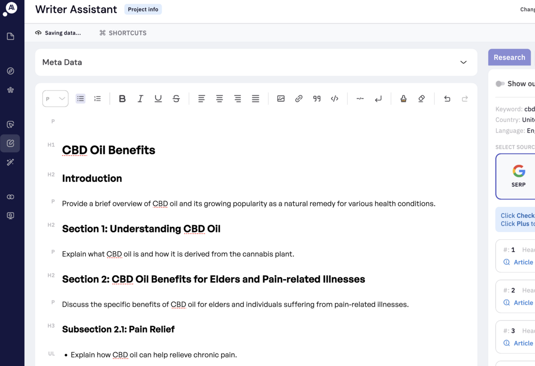Open the SHORTCUTS list
This screenshot has width=535, height=366.
(x=123, y=33)
